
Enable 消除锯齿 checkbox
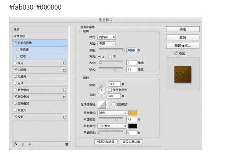point(113,104)
